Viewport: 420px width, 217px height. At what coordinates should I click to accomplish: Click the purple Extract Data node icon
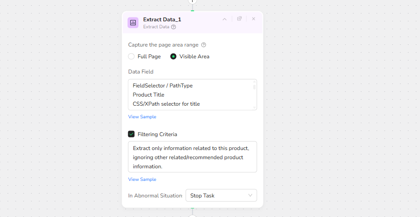(x=133, y=23)
